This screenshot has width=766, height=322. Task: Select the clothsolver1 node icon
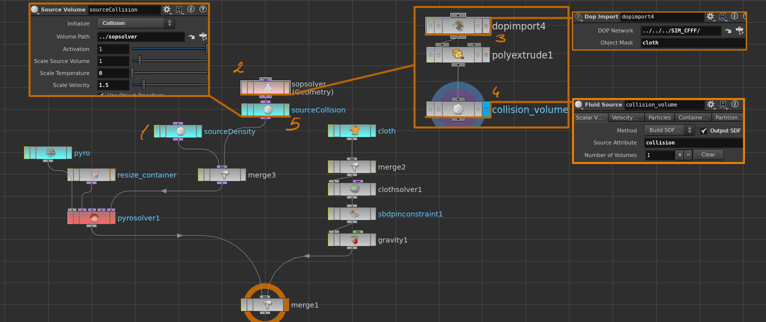(354, 189)
